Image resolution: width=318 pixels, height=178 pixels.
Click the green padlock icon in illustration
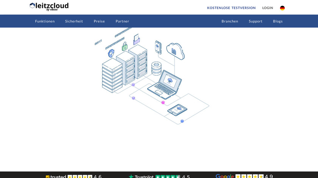[x=124, y=46]
